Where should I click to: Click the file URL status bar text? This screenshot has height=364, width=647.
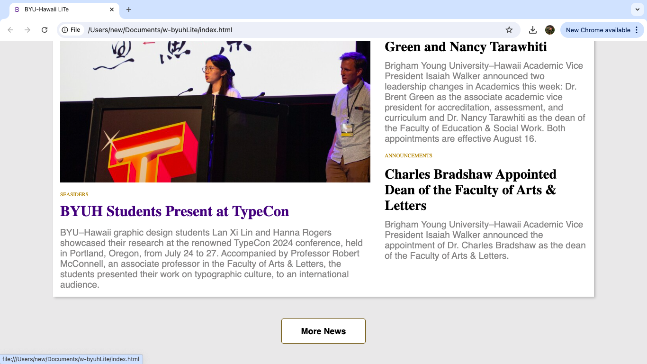point(71,359)
